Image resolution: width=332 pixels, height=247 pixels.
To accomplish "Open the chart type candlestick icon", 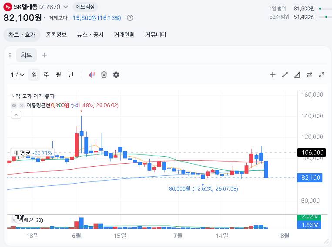I will [x=92, y=75].
